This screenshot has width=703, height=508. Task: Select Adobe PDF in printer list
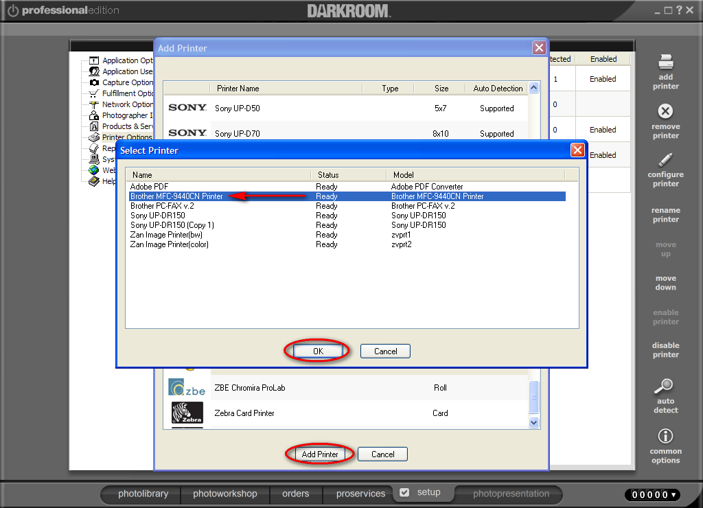tap(347, 187)
